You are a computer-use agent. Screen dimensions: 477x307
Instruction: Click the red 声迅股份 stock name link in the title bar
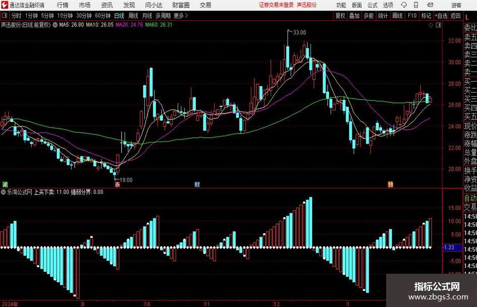(306, 5)
